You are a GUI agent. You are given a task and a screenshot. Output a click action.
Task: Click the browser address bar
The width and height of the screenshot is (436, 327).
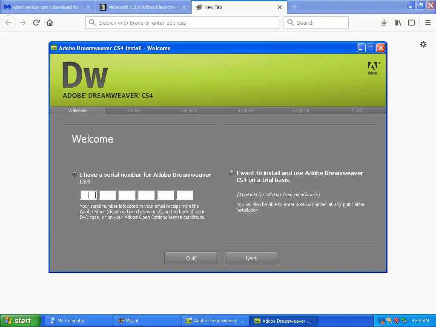click(182, 23)
